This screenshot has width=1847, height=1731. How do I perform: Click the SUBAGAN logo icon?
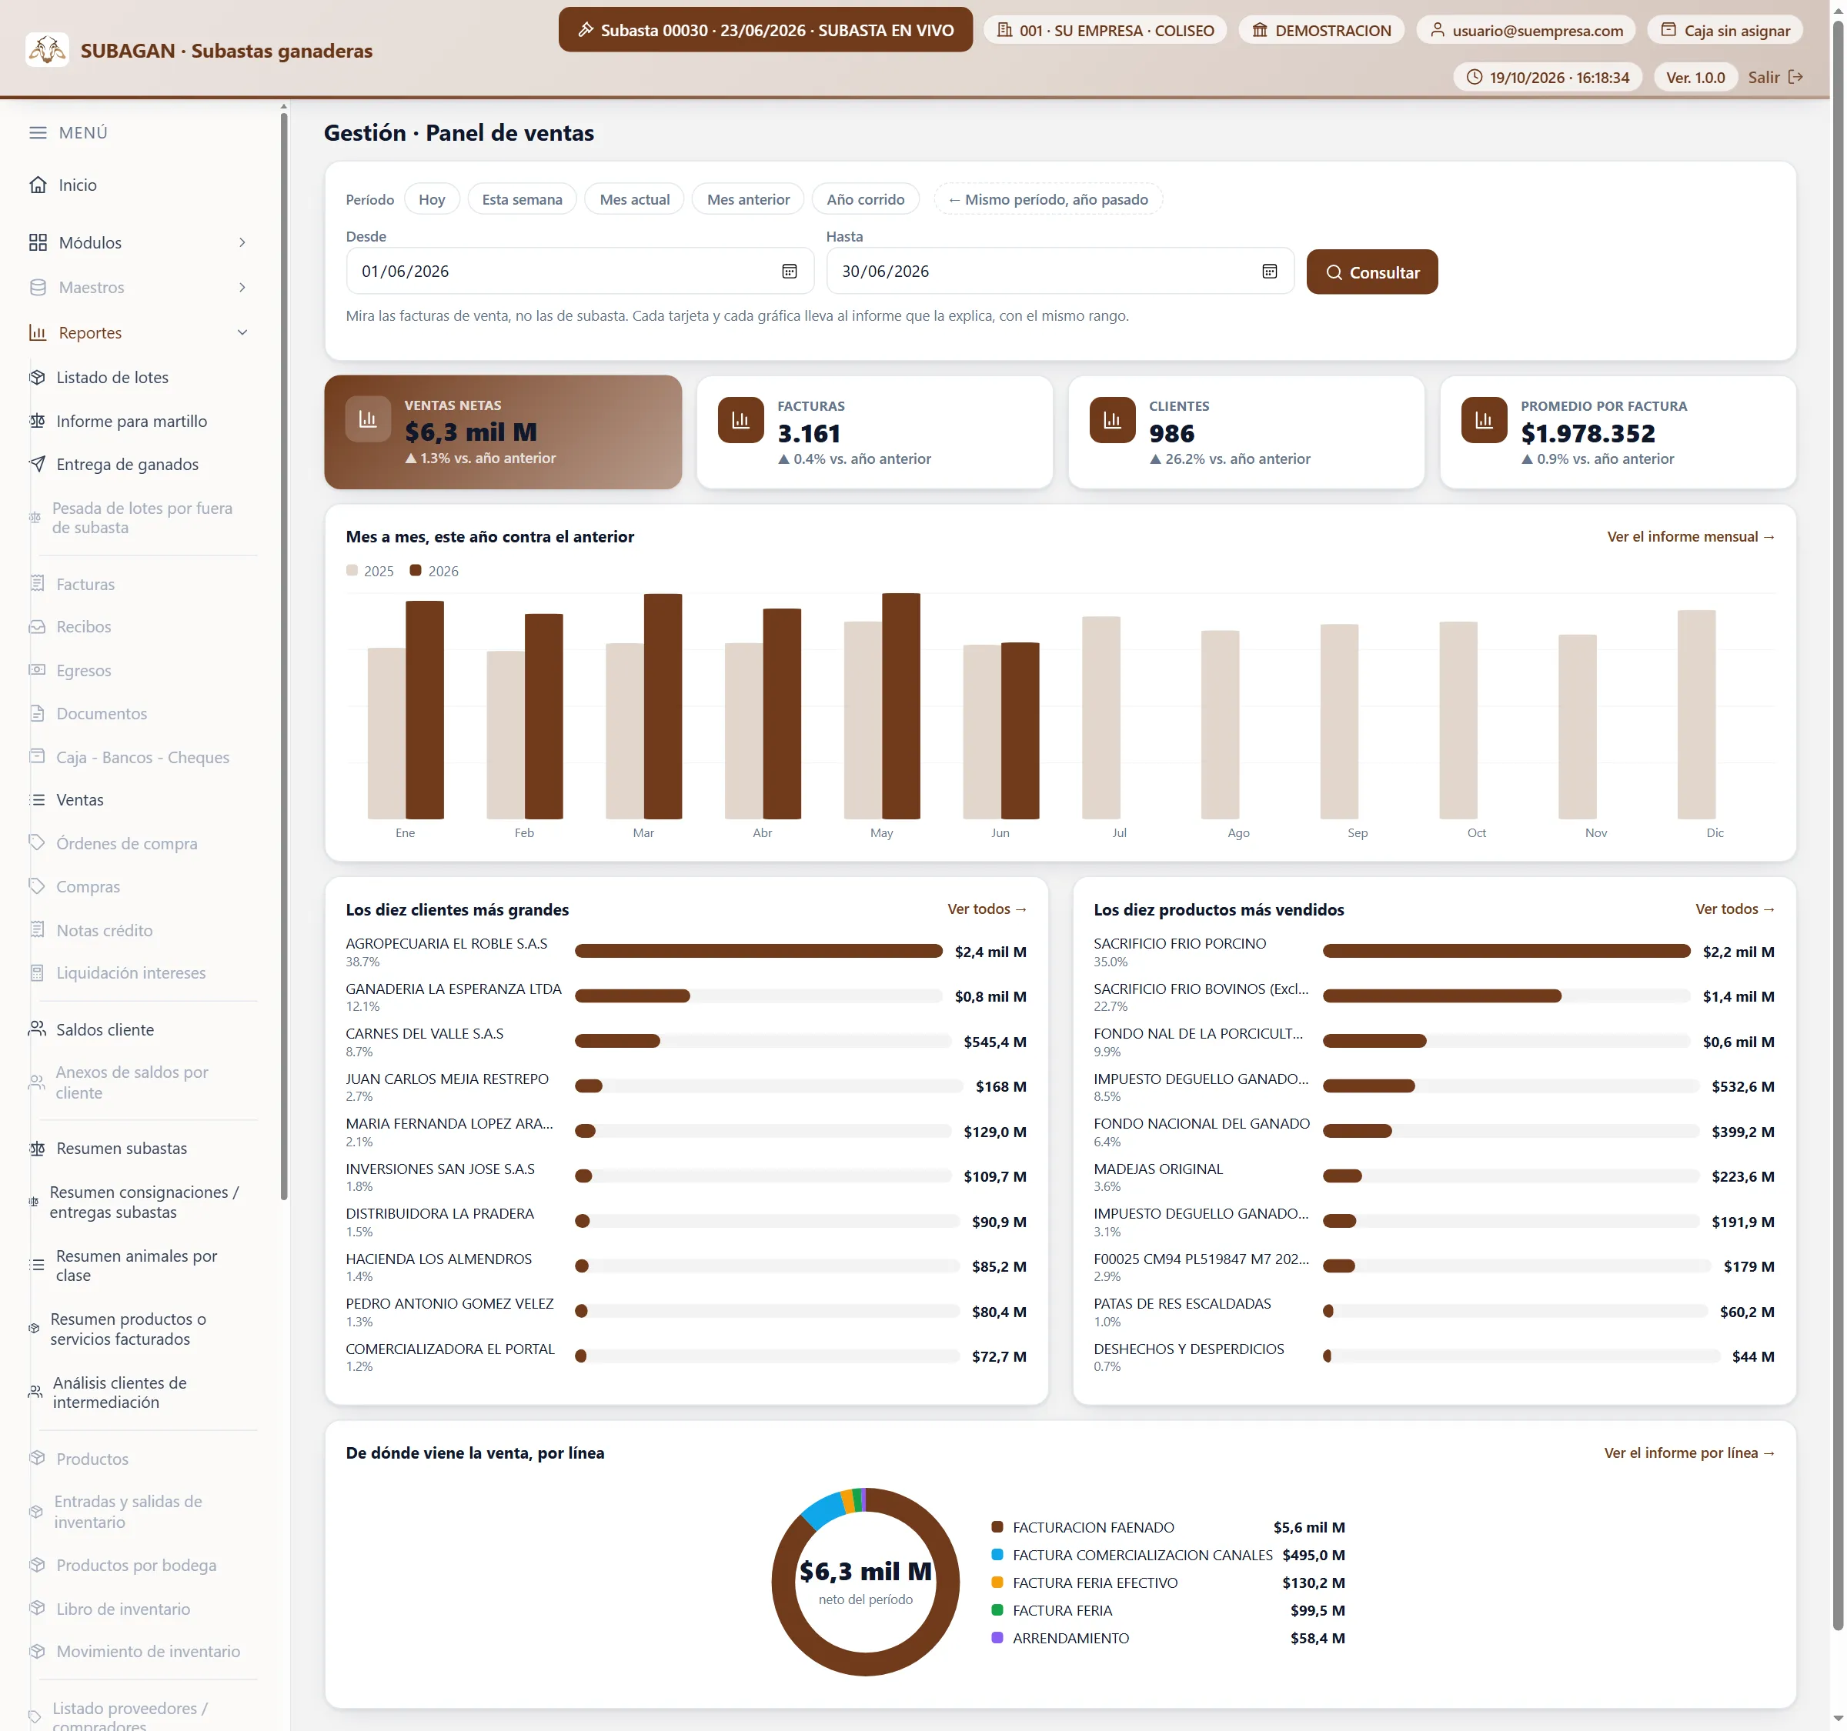[x=46, y=50]
